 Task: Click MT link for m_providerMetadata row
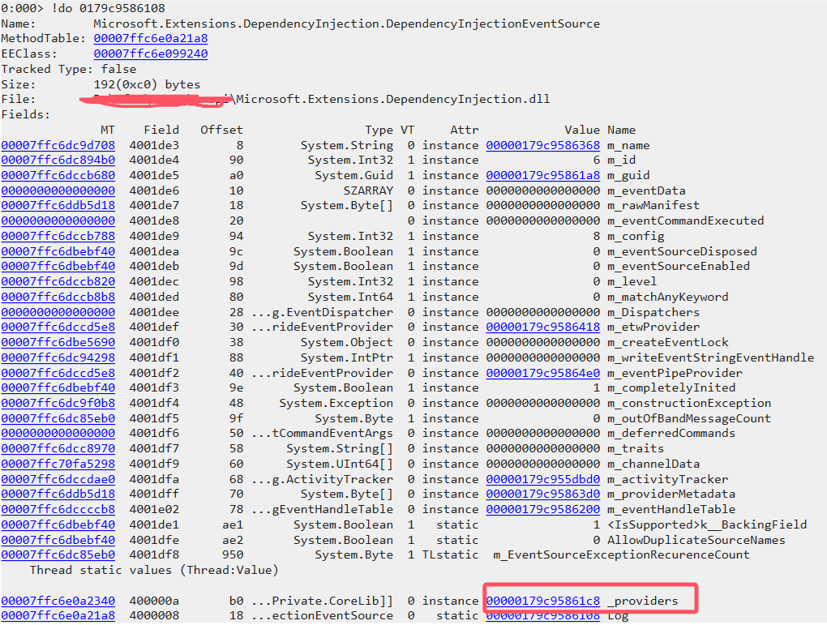58,494
